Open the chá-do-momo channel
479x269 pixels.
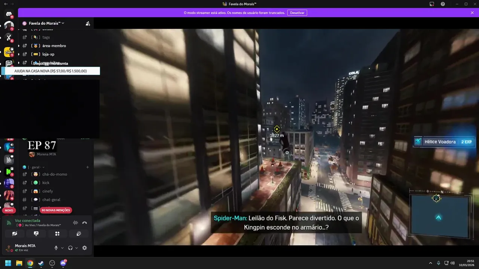(x=55, y=174)
